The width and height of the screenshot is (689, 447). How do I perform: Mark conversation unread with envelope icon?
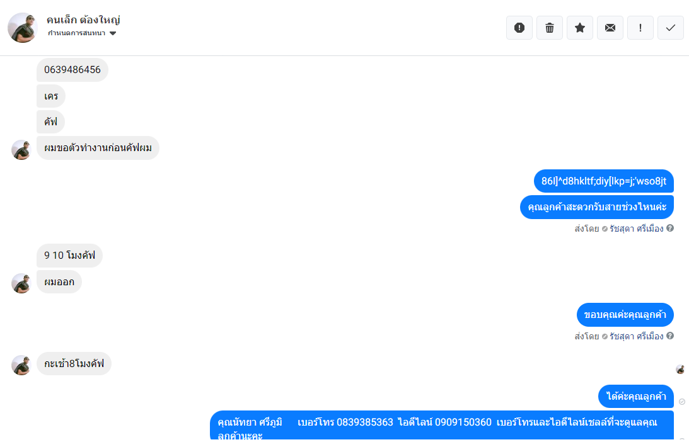click(x=610, y=28)
